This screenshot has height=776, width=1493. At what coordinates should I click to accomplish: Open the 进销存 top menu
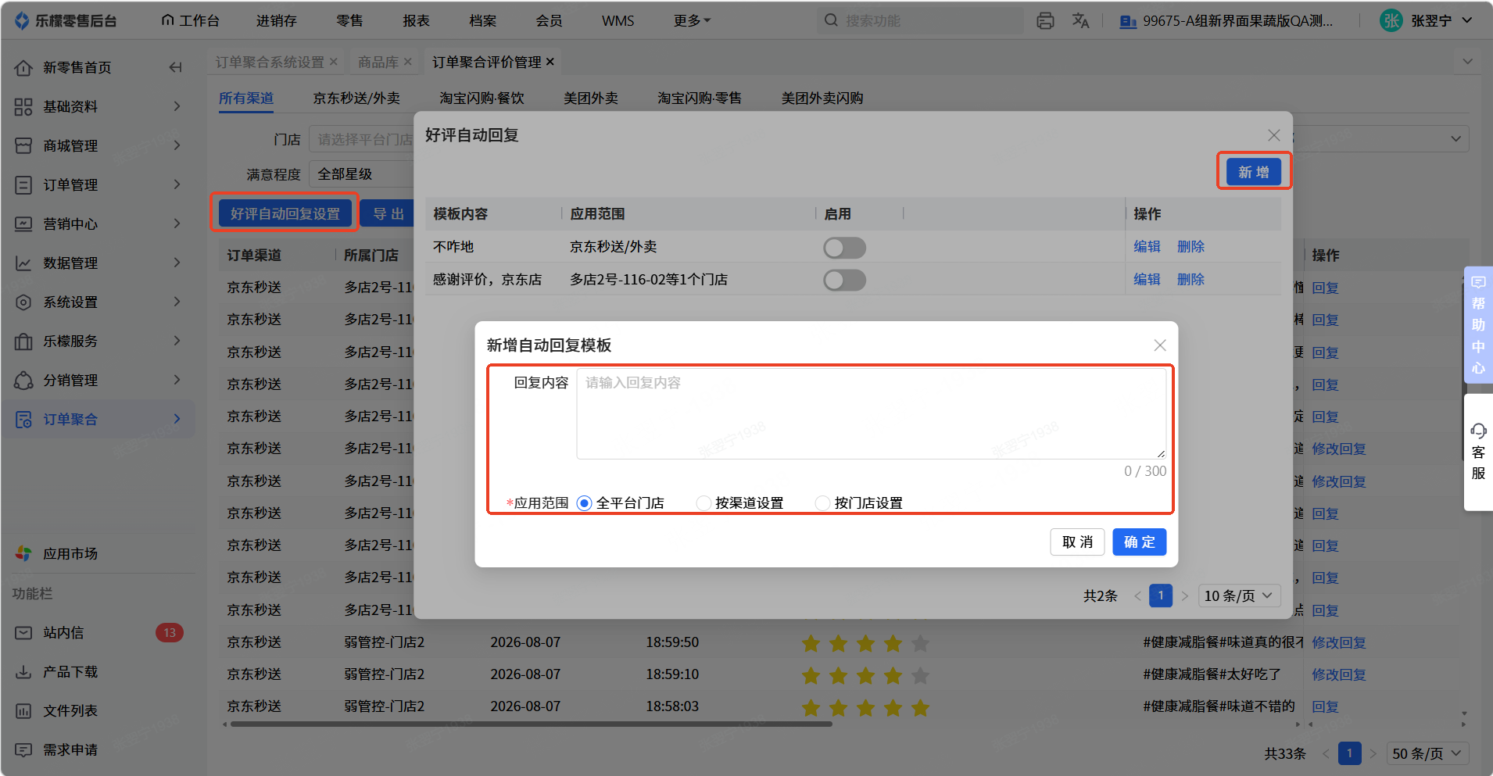click(277, 21)
